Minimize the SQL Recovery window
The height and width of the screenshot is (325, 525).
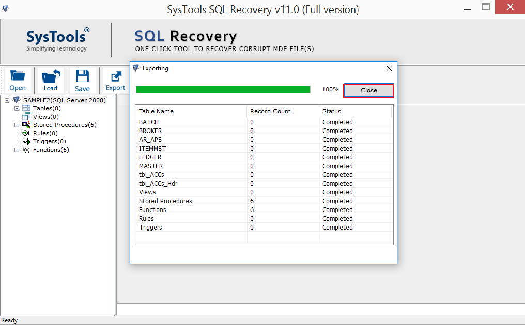pos(468,8)
